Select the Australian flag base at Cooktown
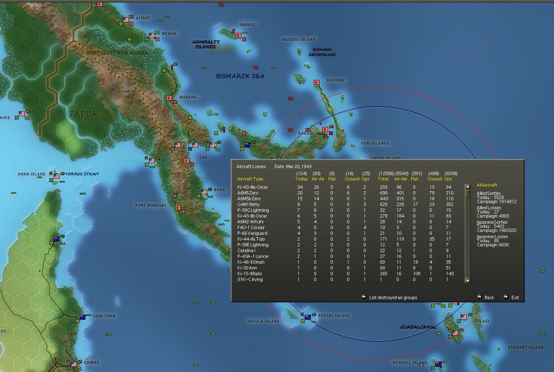Viewport: 554px width, 372px height. pyautogui.click(x=83, y=317)
